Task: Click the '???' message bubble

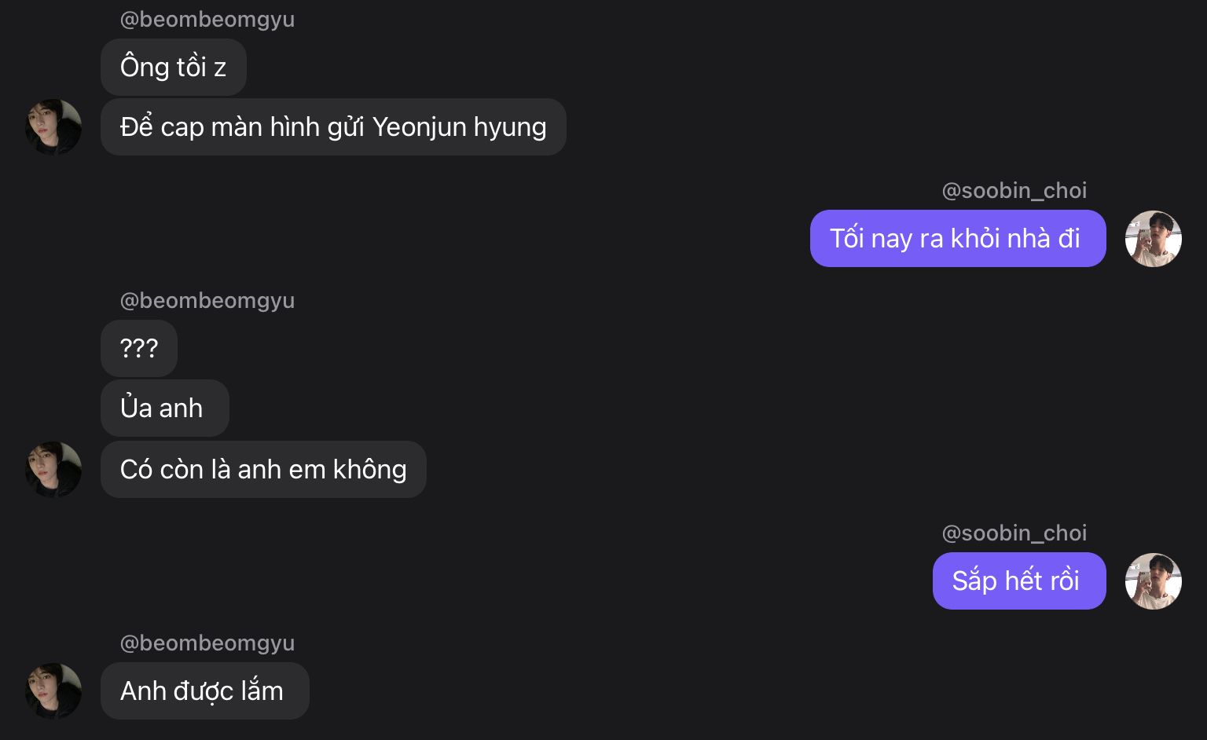Action: 139,348
